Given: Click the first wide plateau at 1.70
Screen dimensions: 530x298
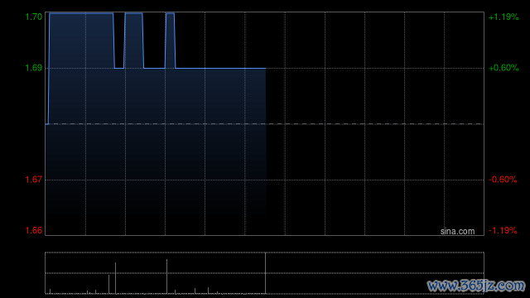Looking at the screenshot, I should click(81, 13).
